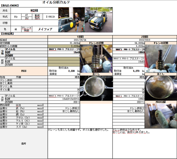Select the 少 cell in 1回目 column
This screenshot has width=177, height=159.
pyautogui.click(x=64, y=93)
